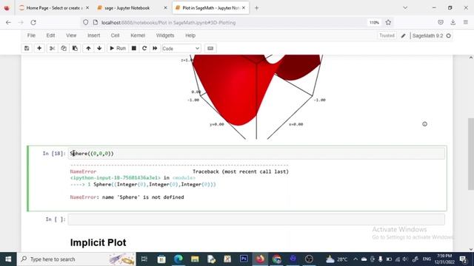
Task: Open the Kernel menu
Action: point(138,35)
